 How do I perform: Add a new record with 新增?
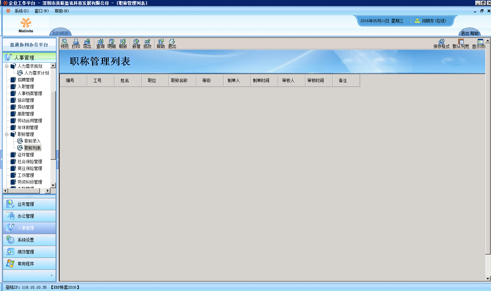tap(136, 44)
